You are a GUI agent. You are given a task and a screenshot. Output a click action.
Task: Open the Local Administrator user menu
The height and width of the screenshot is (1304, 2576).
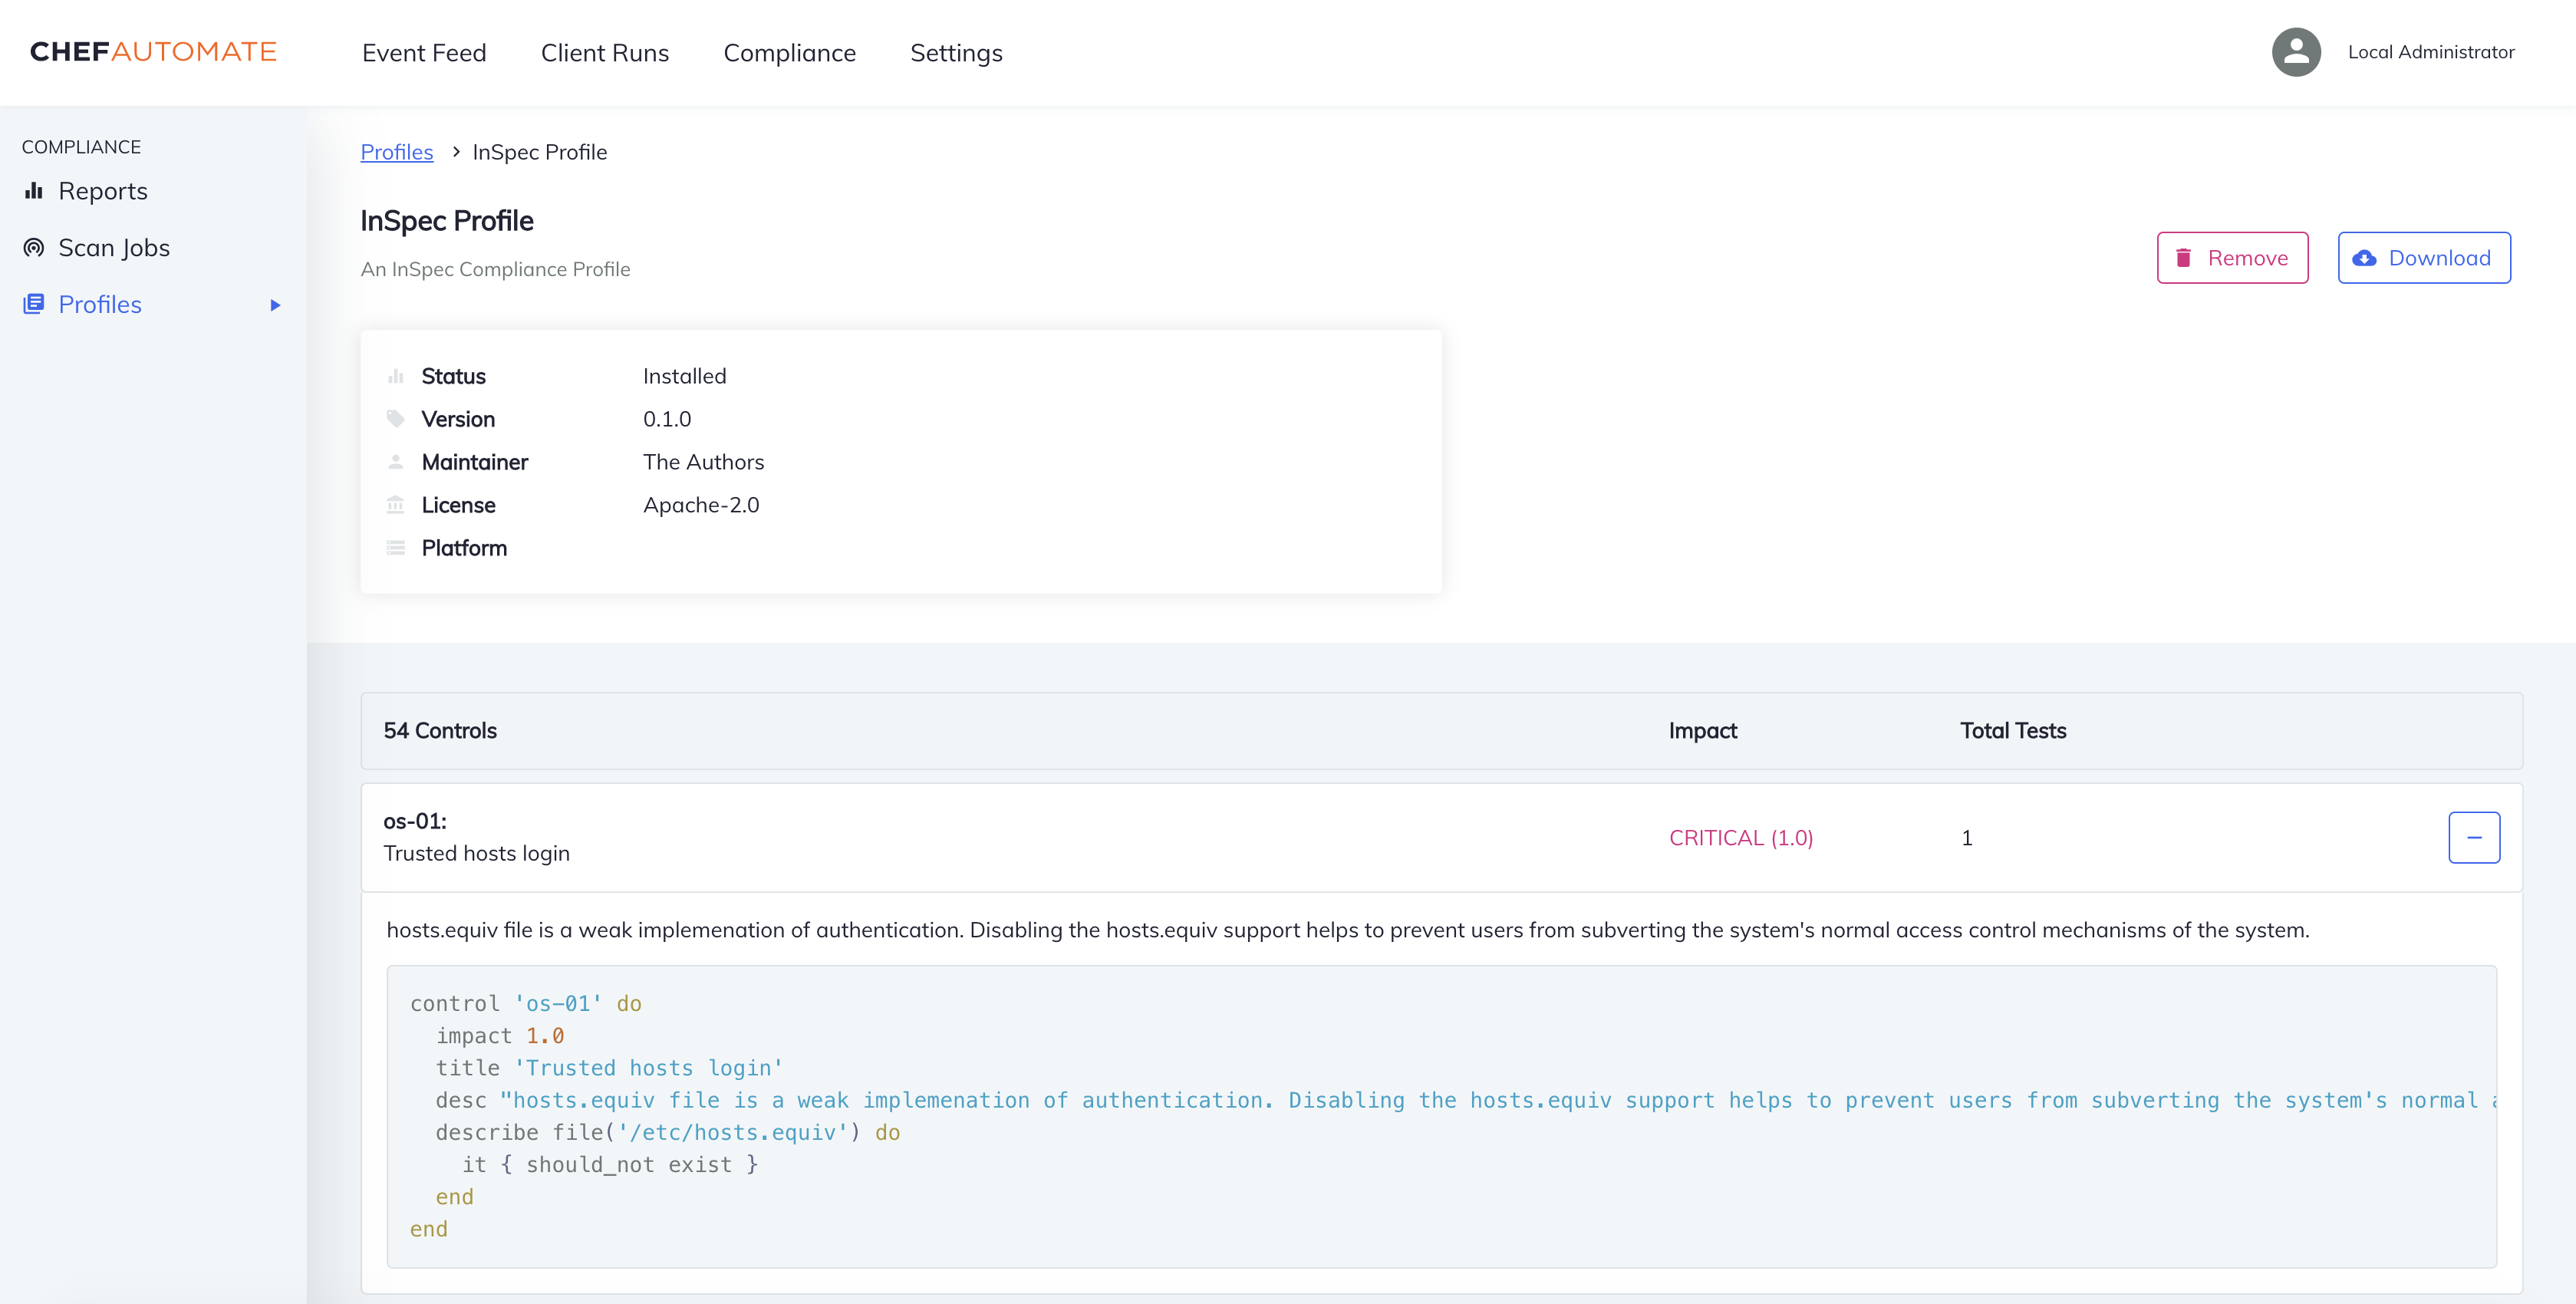point(2430,52)
